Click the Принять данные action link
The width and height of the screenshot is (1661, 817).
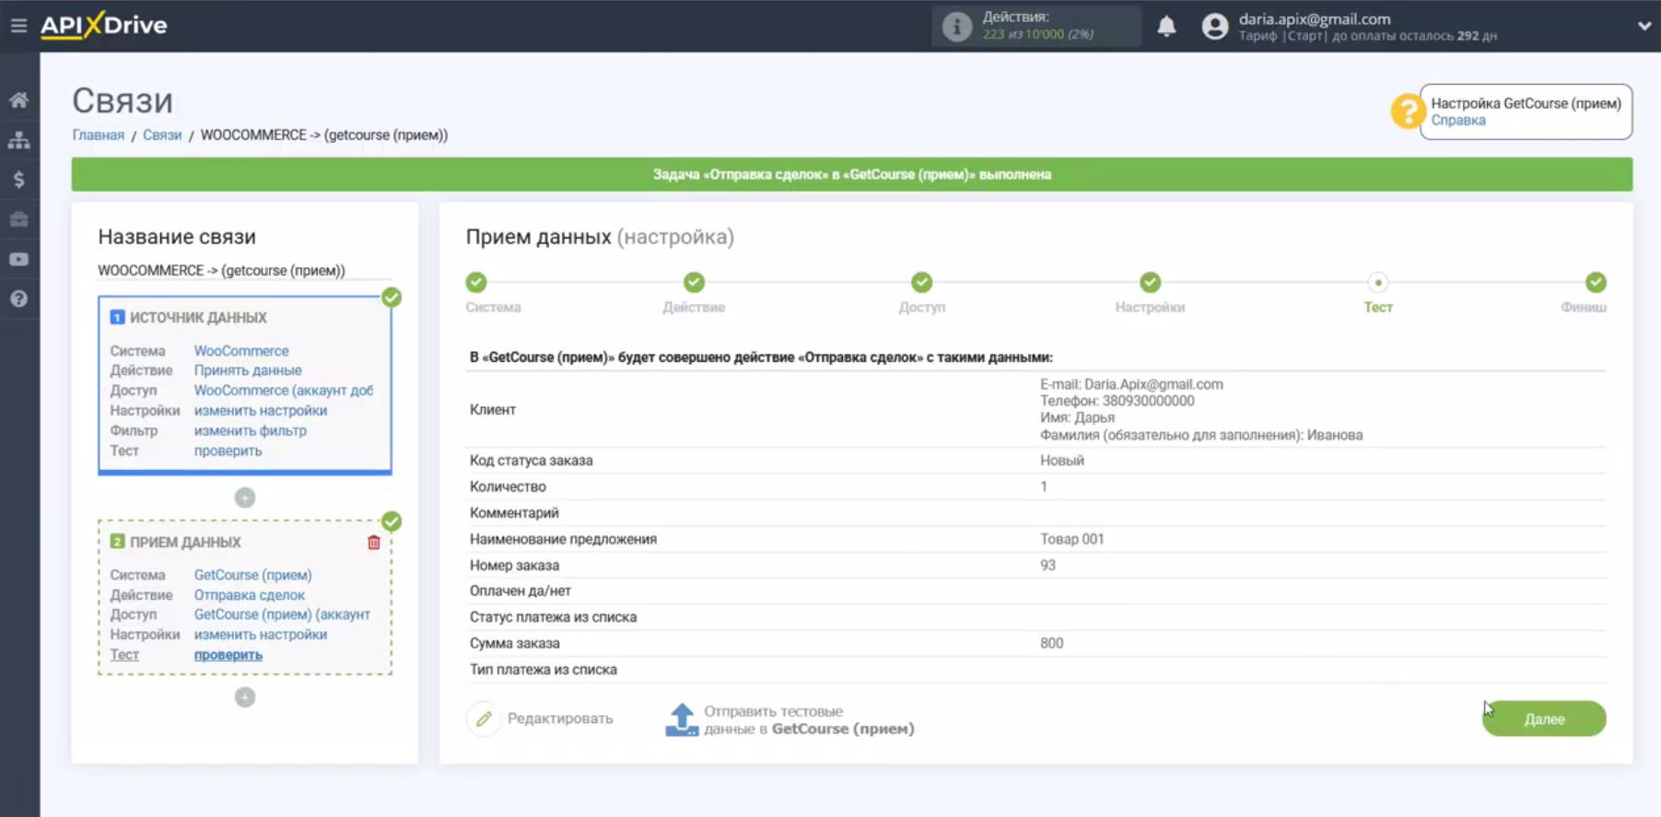[248, 370]
